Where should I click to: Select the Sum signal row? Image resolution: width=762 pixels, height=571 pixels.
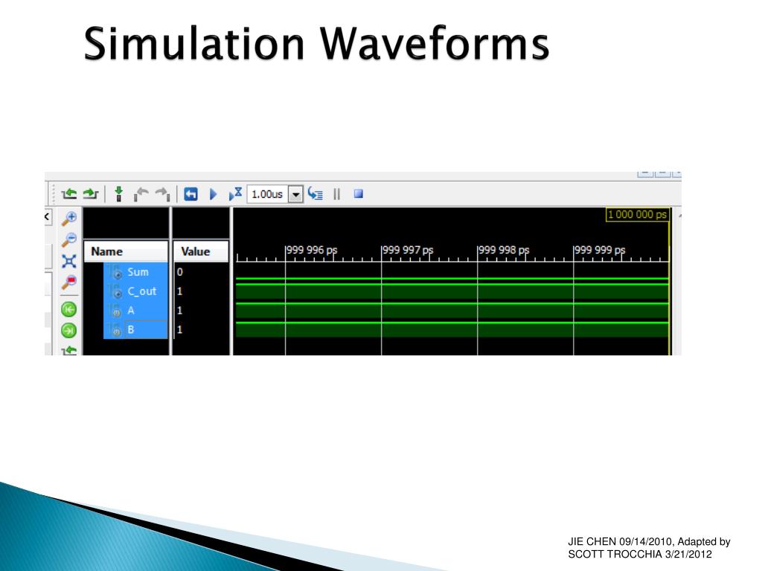click(x=135, y=272)
